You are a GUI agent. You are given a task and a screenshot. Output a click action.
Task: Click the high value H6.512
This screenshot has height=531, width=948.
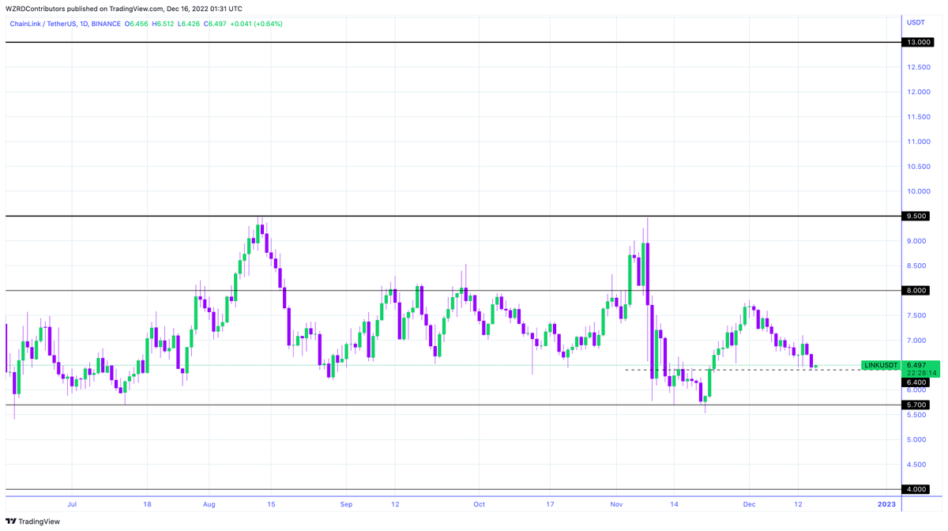point(164,24)
